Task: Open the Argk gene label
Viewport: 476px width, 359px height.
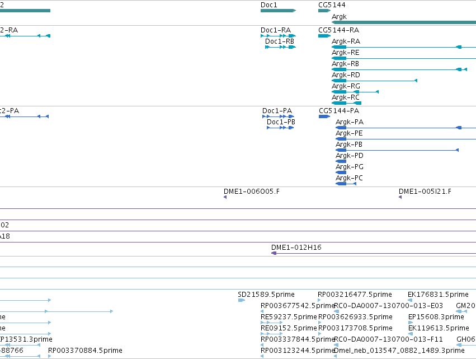Action: (339, 17)
